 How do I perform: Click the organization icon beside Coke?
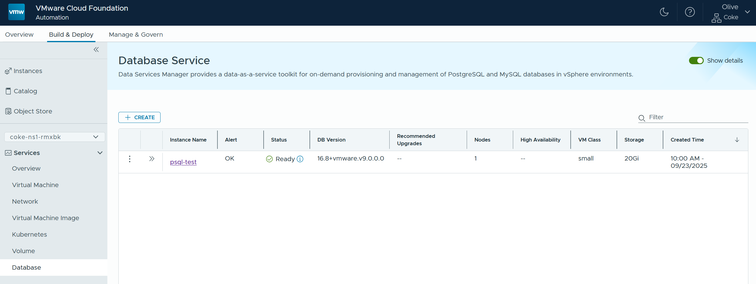716,18
